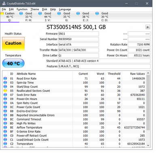Click the attribute list scroll down arrow
This screenshot has height=162, width=162.
148,145
